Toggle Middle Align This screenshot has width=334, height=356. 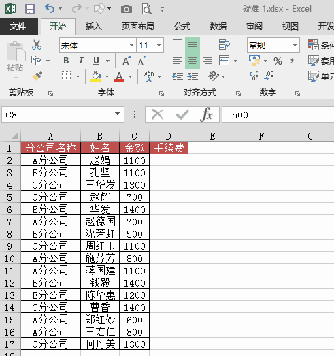[x=193, y=45]
